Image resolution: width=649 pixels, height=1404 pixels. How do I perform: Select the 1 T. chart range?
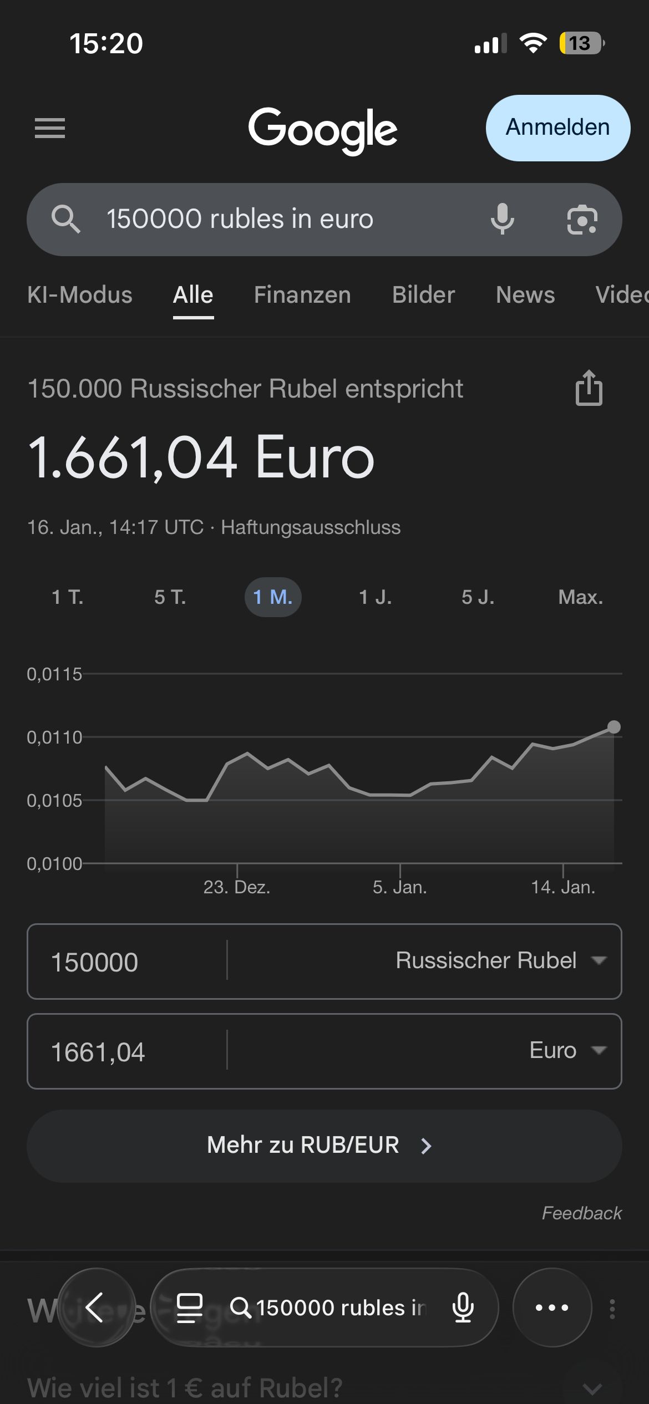click(x=67, y=597)
